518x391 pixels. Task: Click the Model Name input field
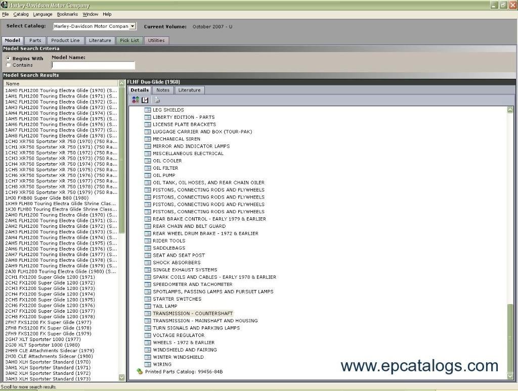[93, 65]
